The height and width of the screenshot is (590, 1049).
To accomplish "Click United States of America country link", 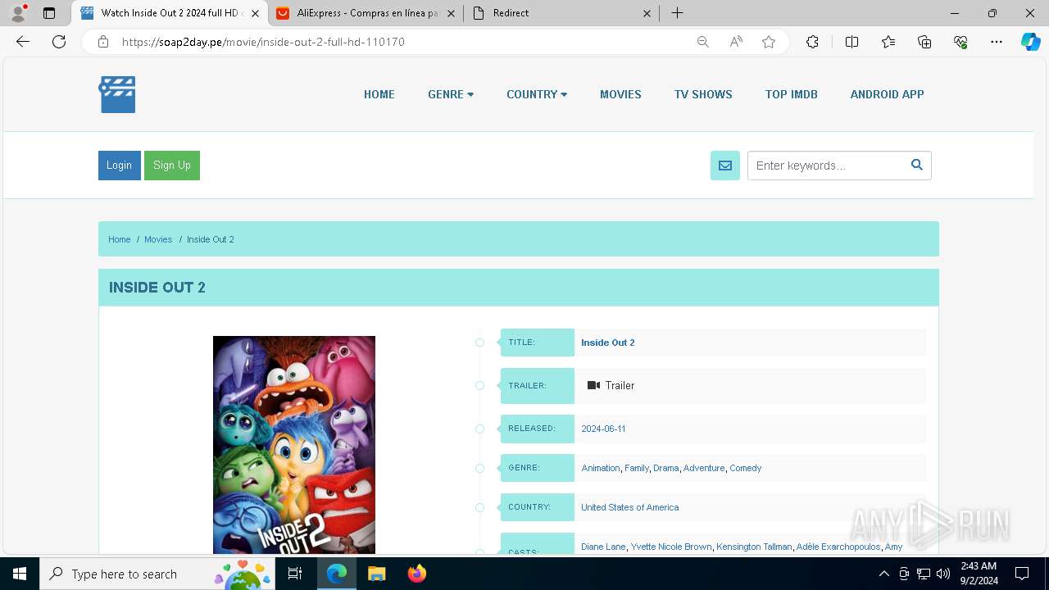I will coord(630,507).
